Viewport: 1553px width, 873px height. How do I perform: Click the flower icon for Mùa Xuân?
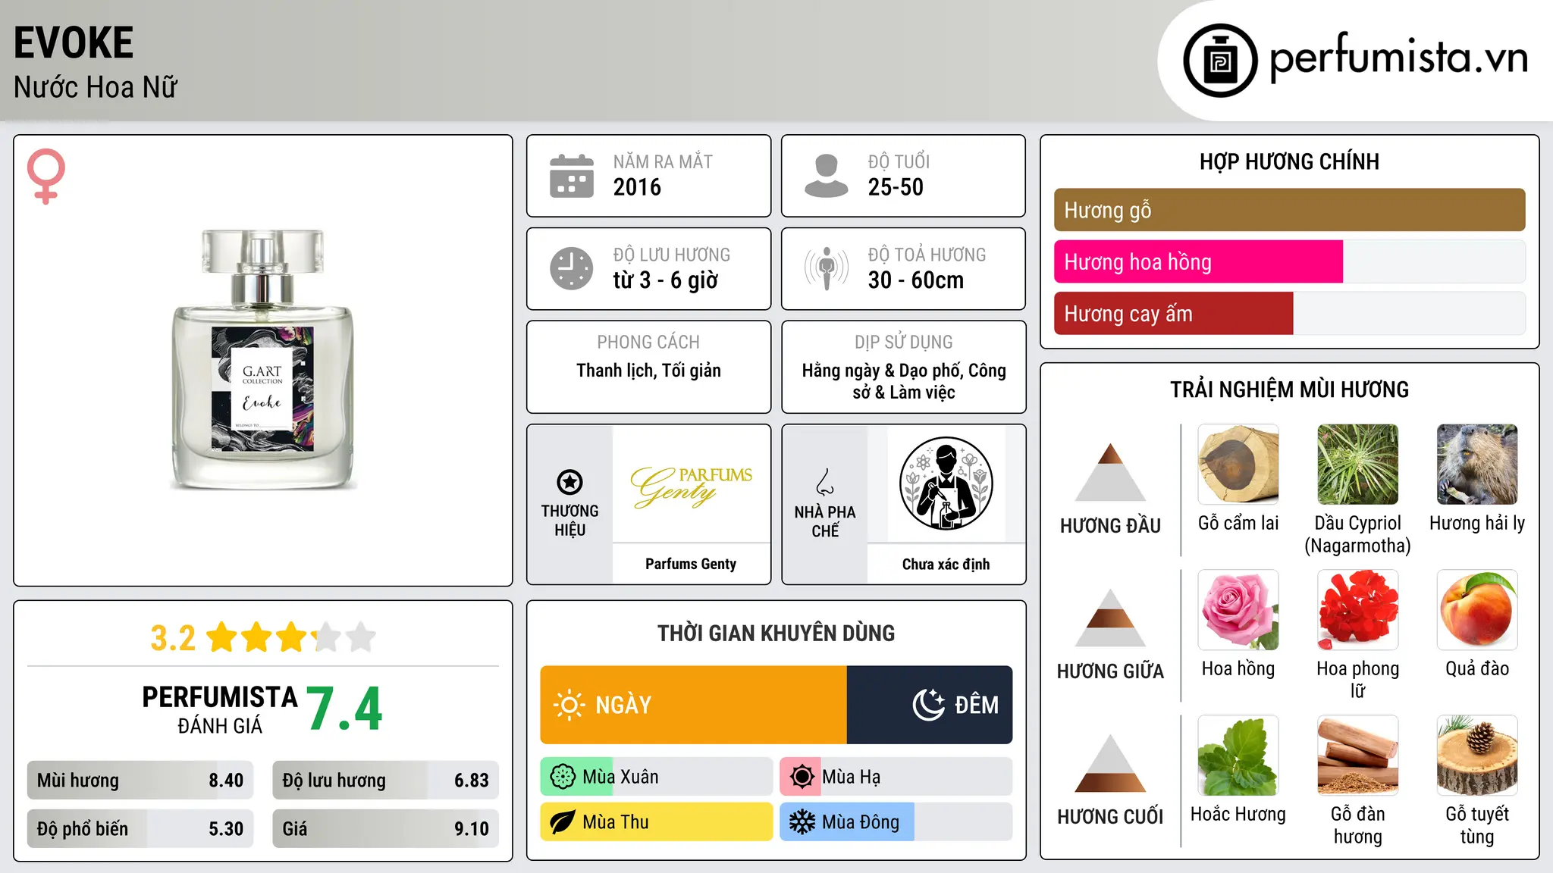(563, 777)
